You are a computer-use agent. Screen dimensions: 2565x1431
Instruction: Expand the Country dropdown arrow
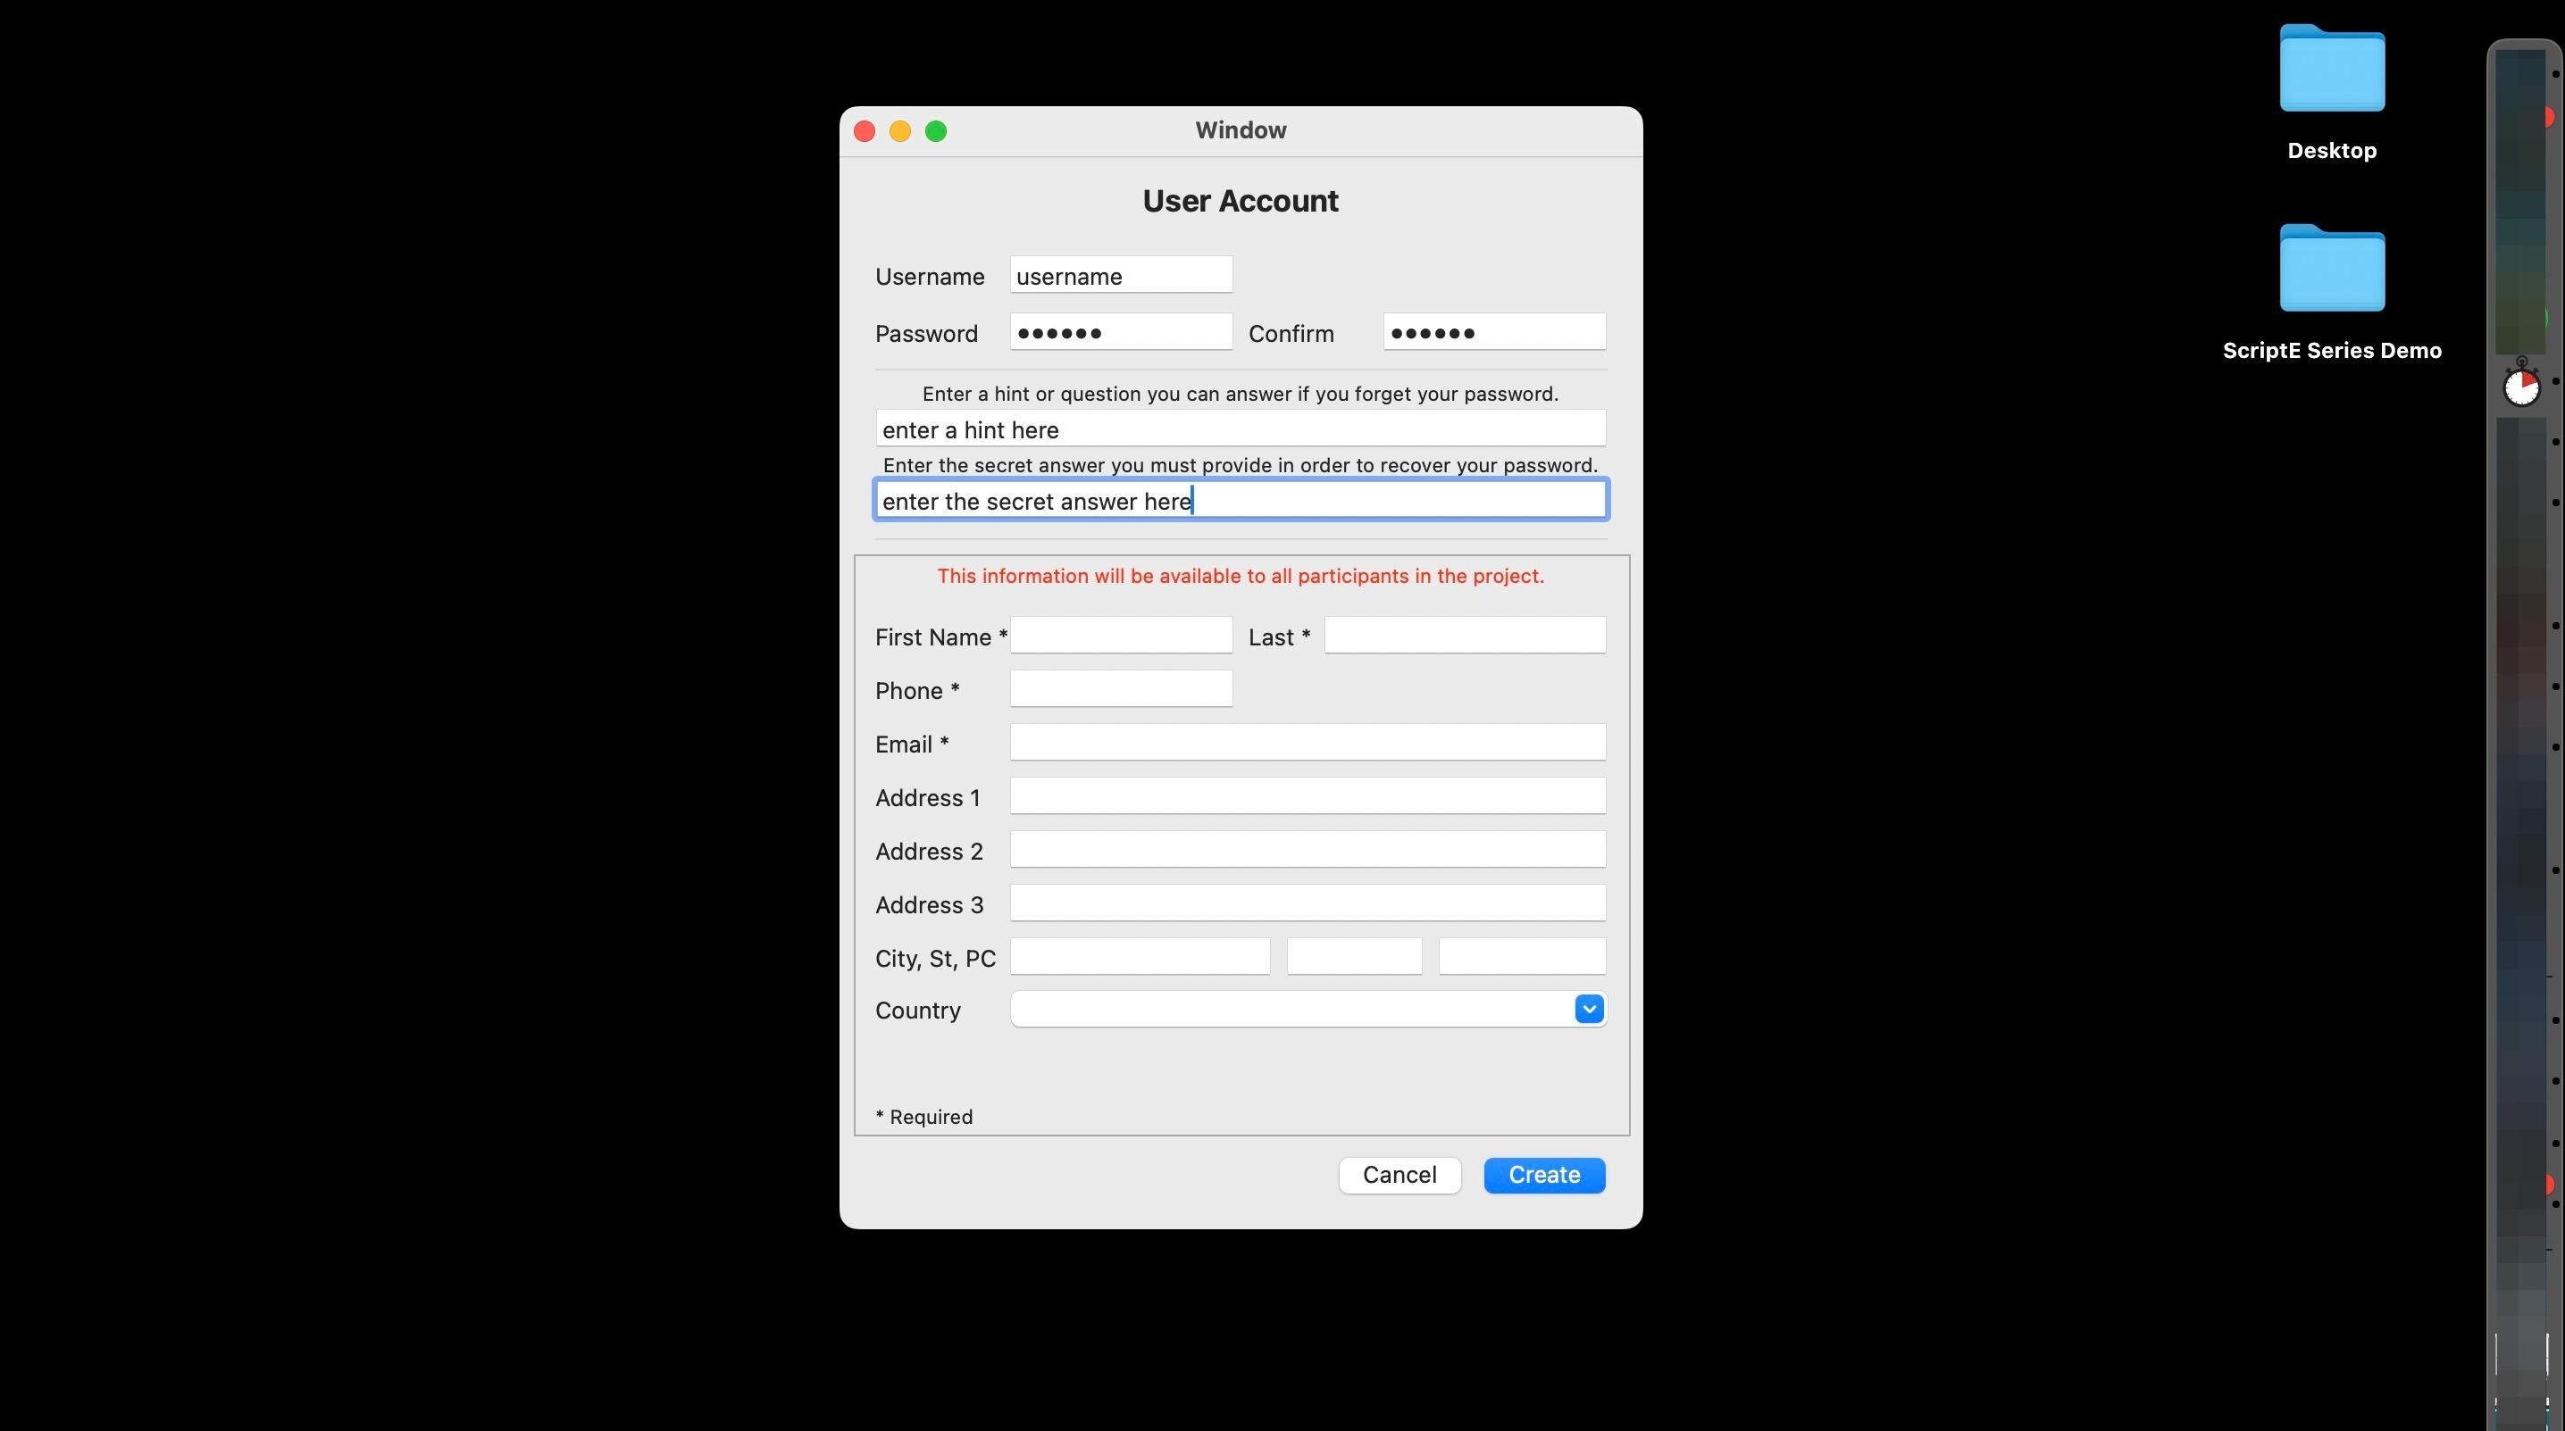tap(1588, 1009)
